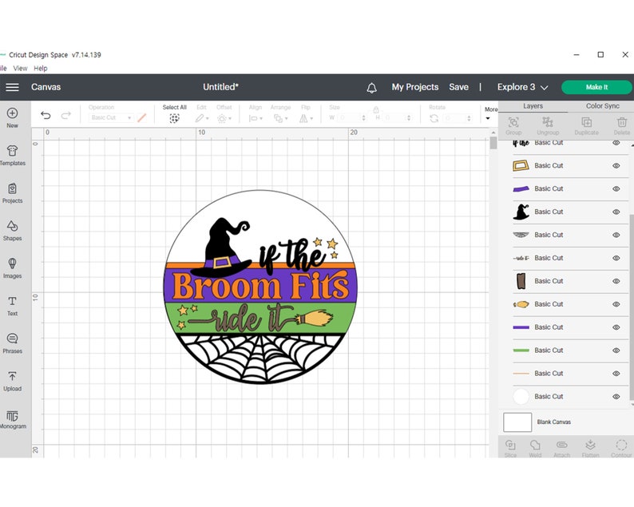The width and height of the screenshot is (634, 507).
Task: Click the Duplicate layer icon
Action: pyautogui.click(x=586, y=122)
